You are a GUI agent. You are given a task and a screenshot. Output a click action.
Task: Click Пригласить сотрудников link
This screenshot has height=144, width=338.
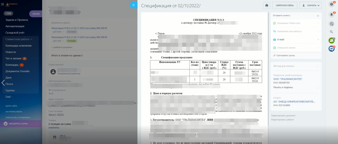pos(18,117)
